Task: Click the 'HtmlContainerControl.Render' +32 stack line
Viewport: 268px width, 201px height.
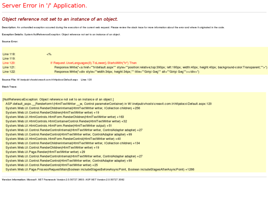Action: (x=66, y=121)
